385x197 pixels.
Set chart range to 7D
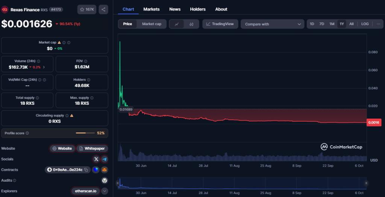322,24
